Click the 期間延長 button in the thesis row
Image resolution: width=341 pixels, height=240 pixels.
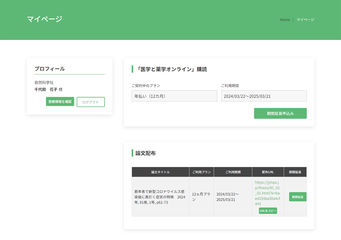[x=298, y=197]
